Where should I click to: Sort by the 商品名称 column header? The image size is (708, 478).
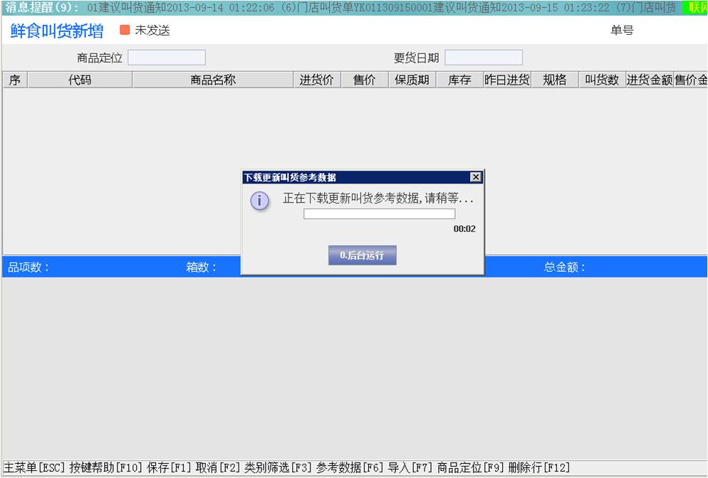[x=213, y=80]
